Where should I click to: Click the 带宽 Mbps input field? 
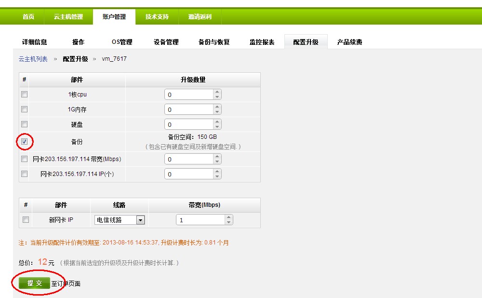click(200, 220)
